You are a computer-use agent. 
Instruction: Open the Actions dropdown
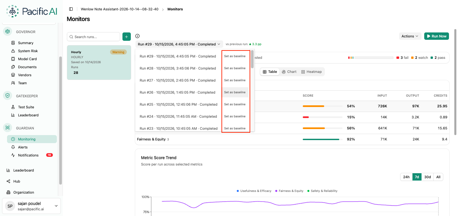point(410,36)
